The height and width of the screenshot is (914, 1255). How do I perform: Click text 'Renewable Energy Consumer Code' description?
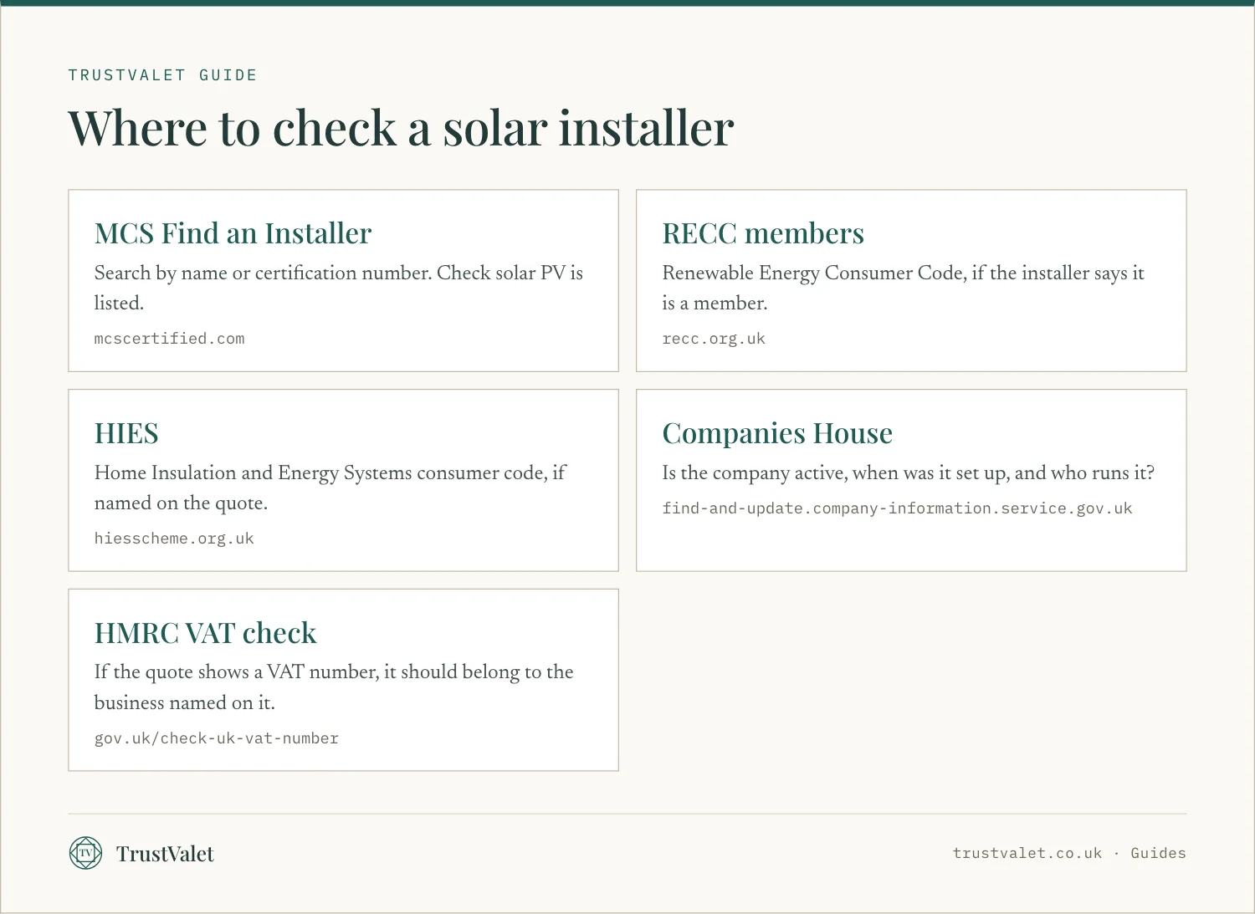pos(903,288)
